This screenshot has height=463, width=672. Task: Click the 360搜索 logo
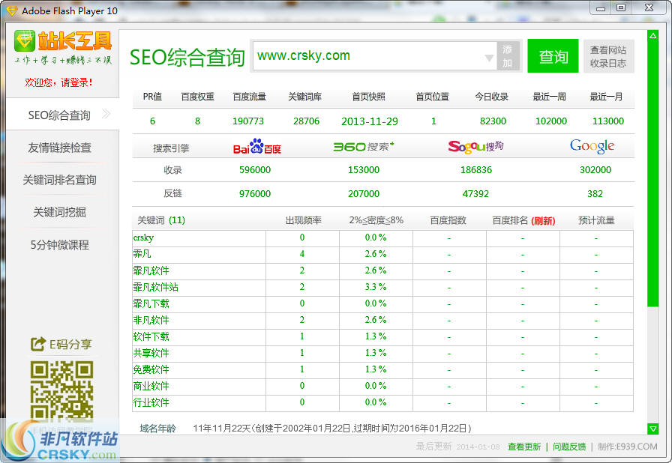(x=364, y=146)
